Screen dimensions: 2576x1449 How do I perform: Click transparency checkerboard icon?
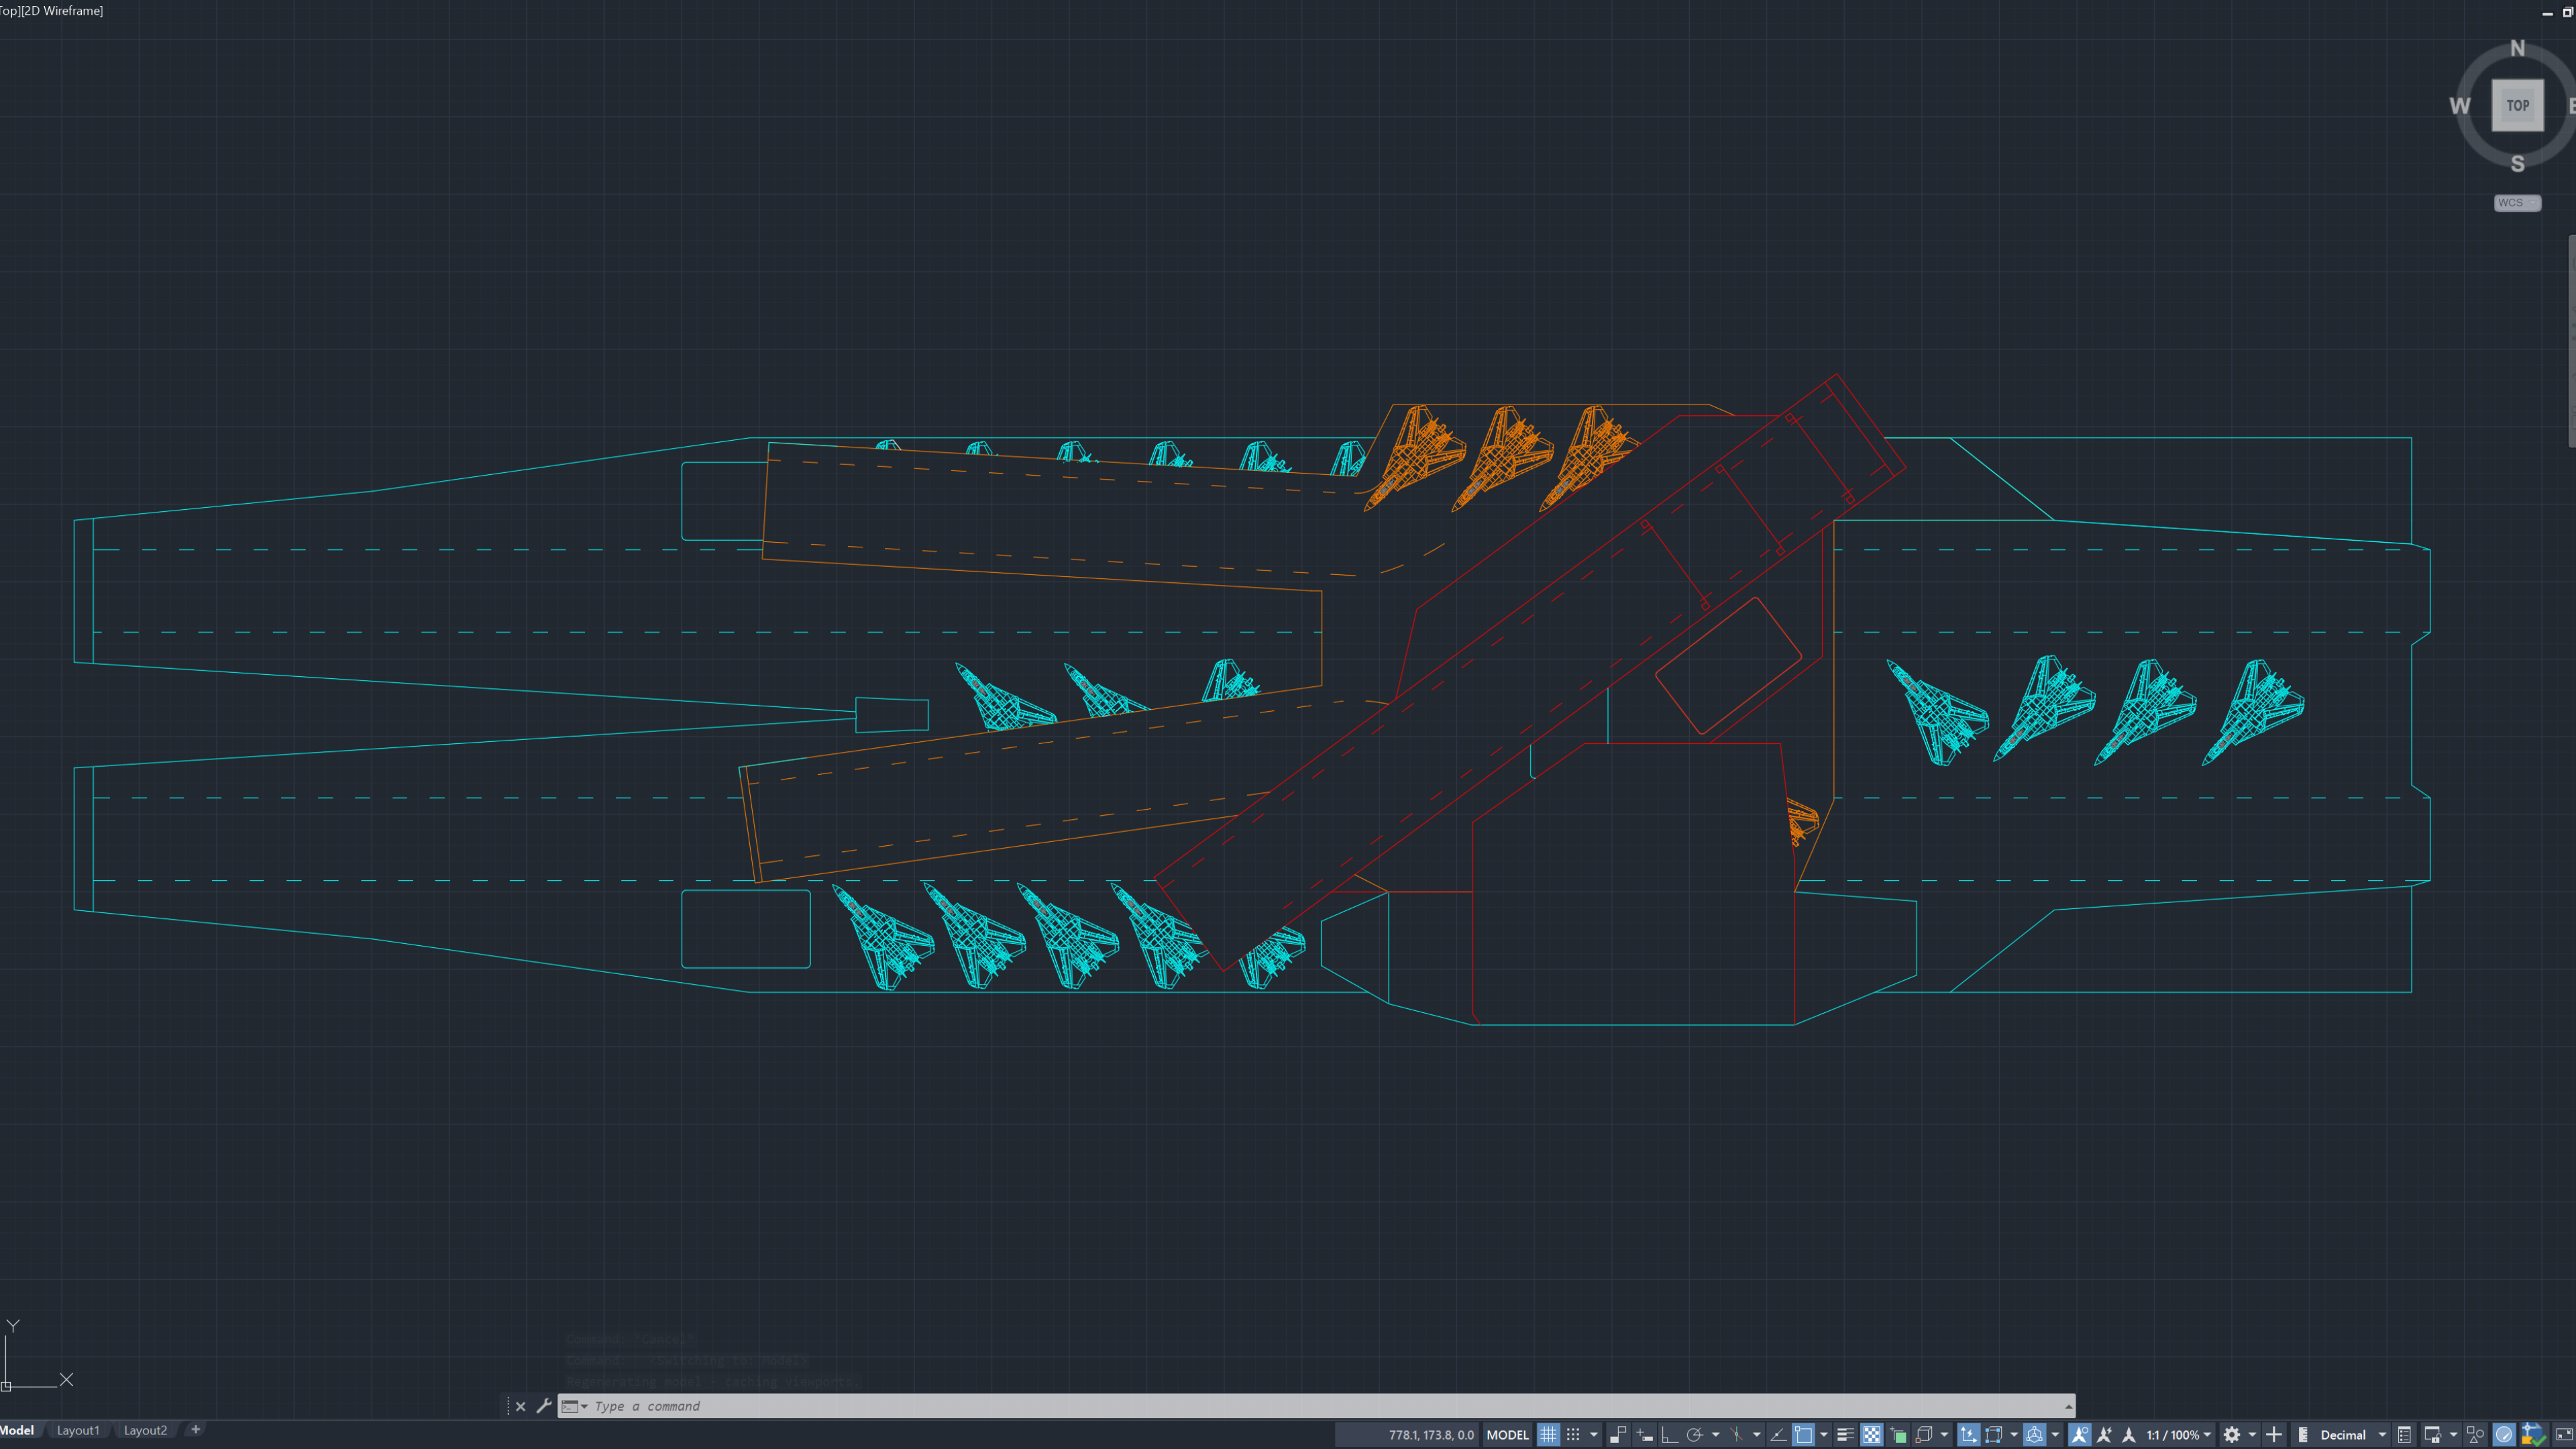[x=1871, y=1435]
